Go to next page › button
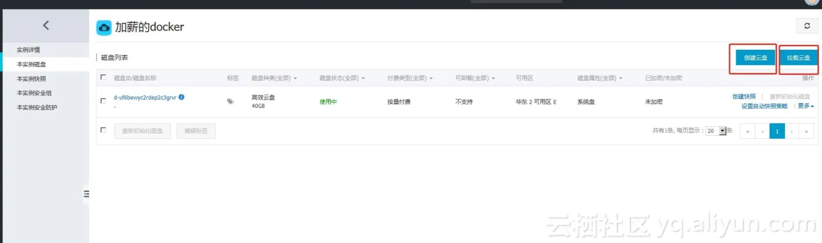 (x=792, y=131)
